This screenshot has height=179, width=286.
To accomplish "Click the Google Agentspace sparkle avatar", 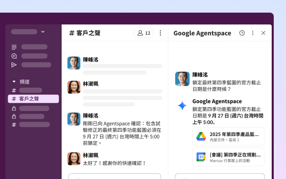I will pos(182,106).
